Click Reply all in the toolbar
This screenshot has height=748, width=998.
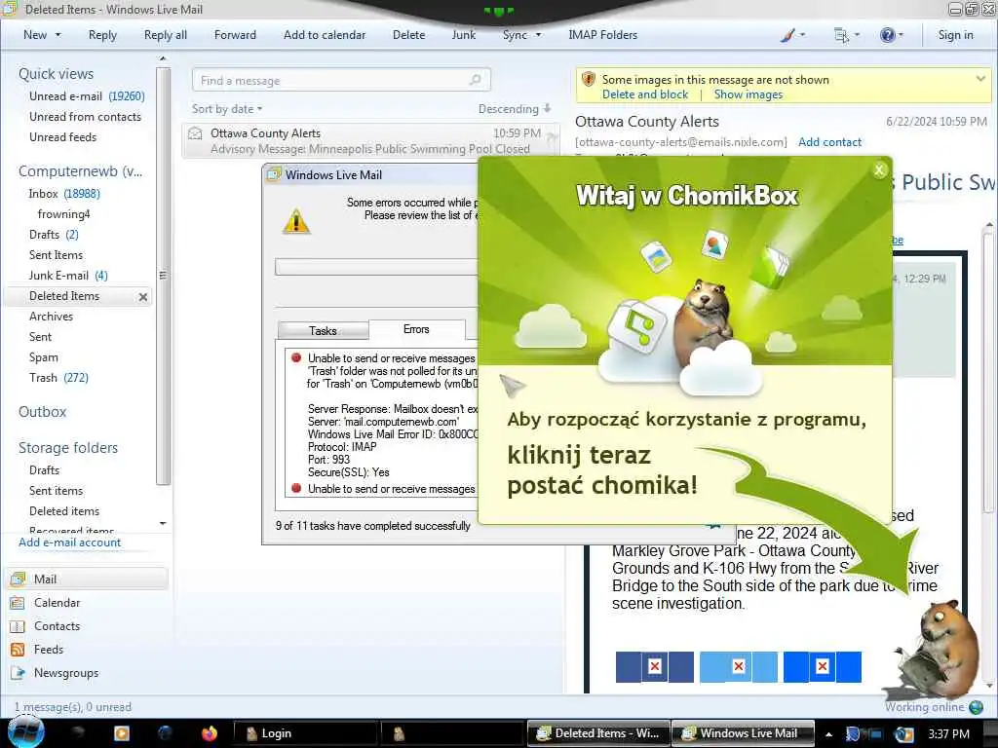click(166, 35)
